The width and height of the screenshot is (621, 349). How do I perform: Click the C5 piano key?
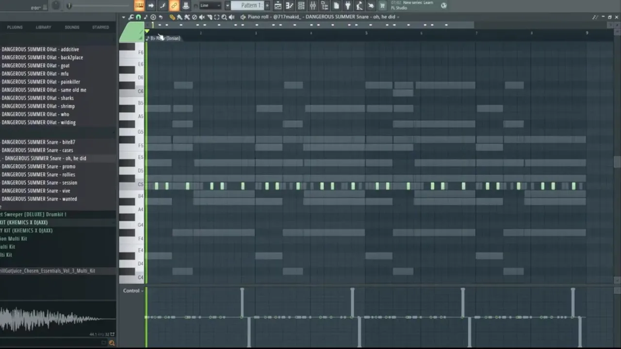(132, 184)
